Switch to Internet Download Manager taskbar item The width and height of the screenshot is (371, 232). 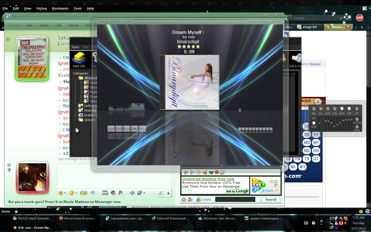tap(170, 218)
